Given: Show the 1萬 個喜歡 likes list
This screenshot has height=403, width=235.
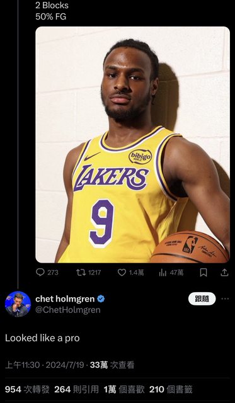Looking at the screenshot, I should 124,389.
